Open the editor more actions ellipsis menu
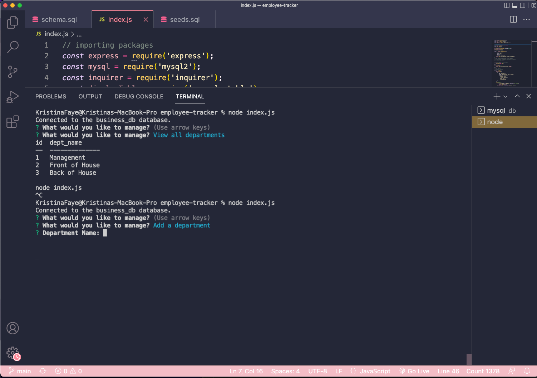Image resolution: width=537 pixels, height=378 pixels. [x=527, y=19]
